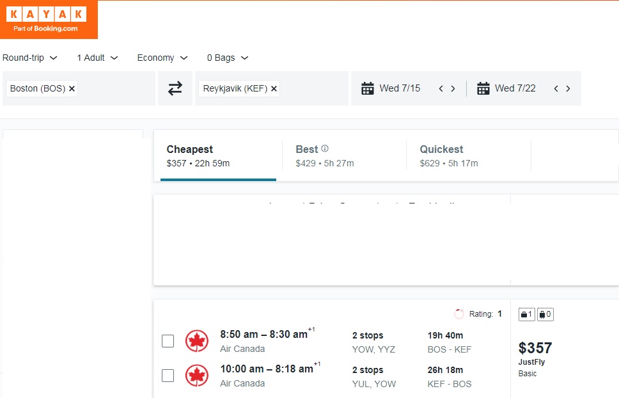Image resolution: width=619 pixels, height=398 pixels.
Task: Select the Quickest sort tab
Action: pyautogui.click(x=469, y=155)
